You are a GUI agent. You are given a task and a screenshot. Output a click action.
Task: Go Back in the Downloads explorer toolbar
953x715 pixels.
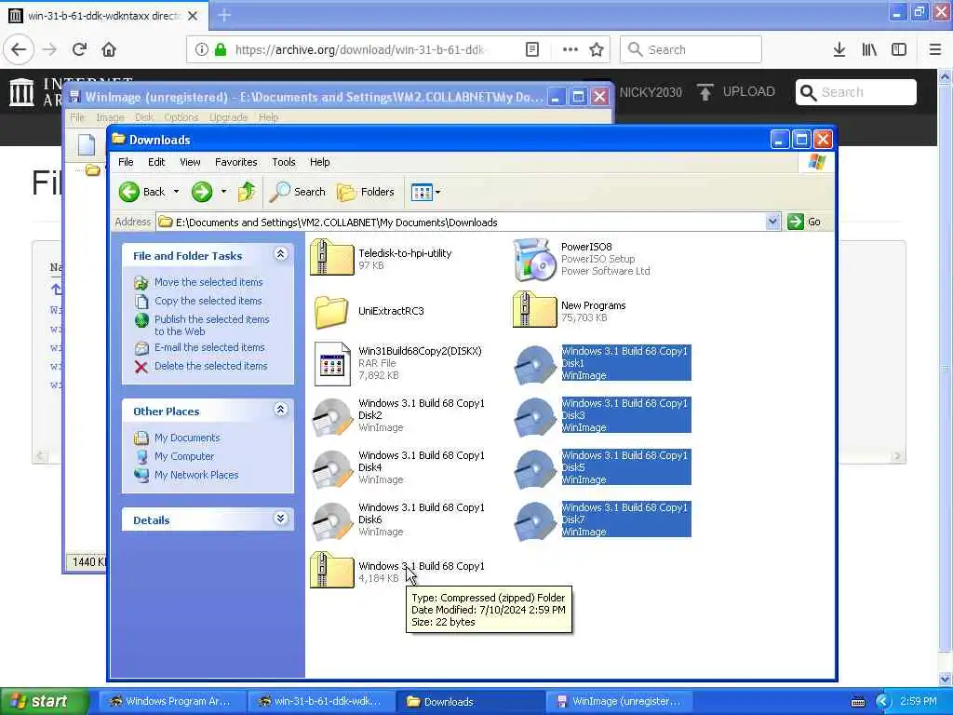pos(141,192)
